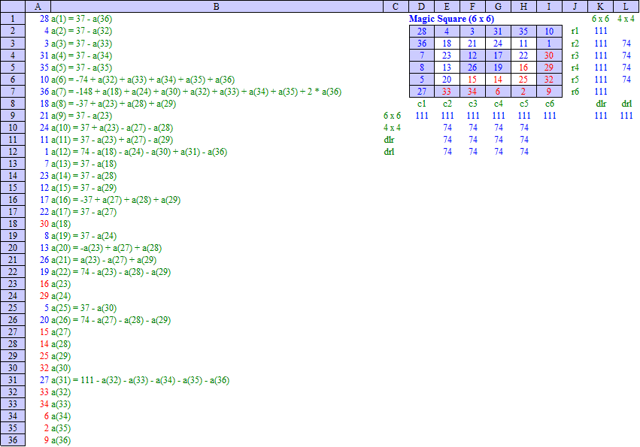640x447 pixels.
Task: Select row 36 header
Action: pyautogui.click(x=13, y=440)
